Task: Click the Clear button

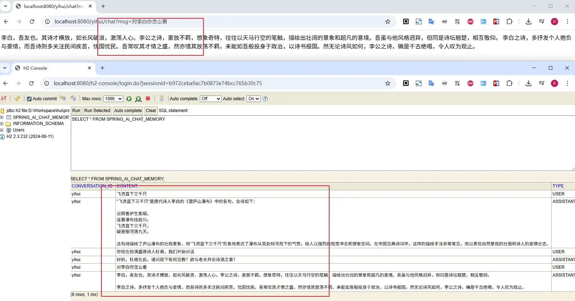Action: pyautogui.click(x=151, y=111)
